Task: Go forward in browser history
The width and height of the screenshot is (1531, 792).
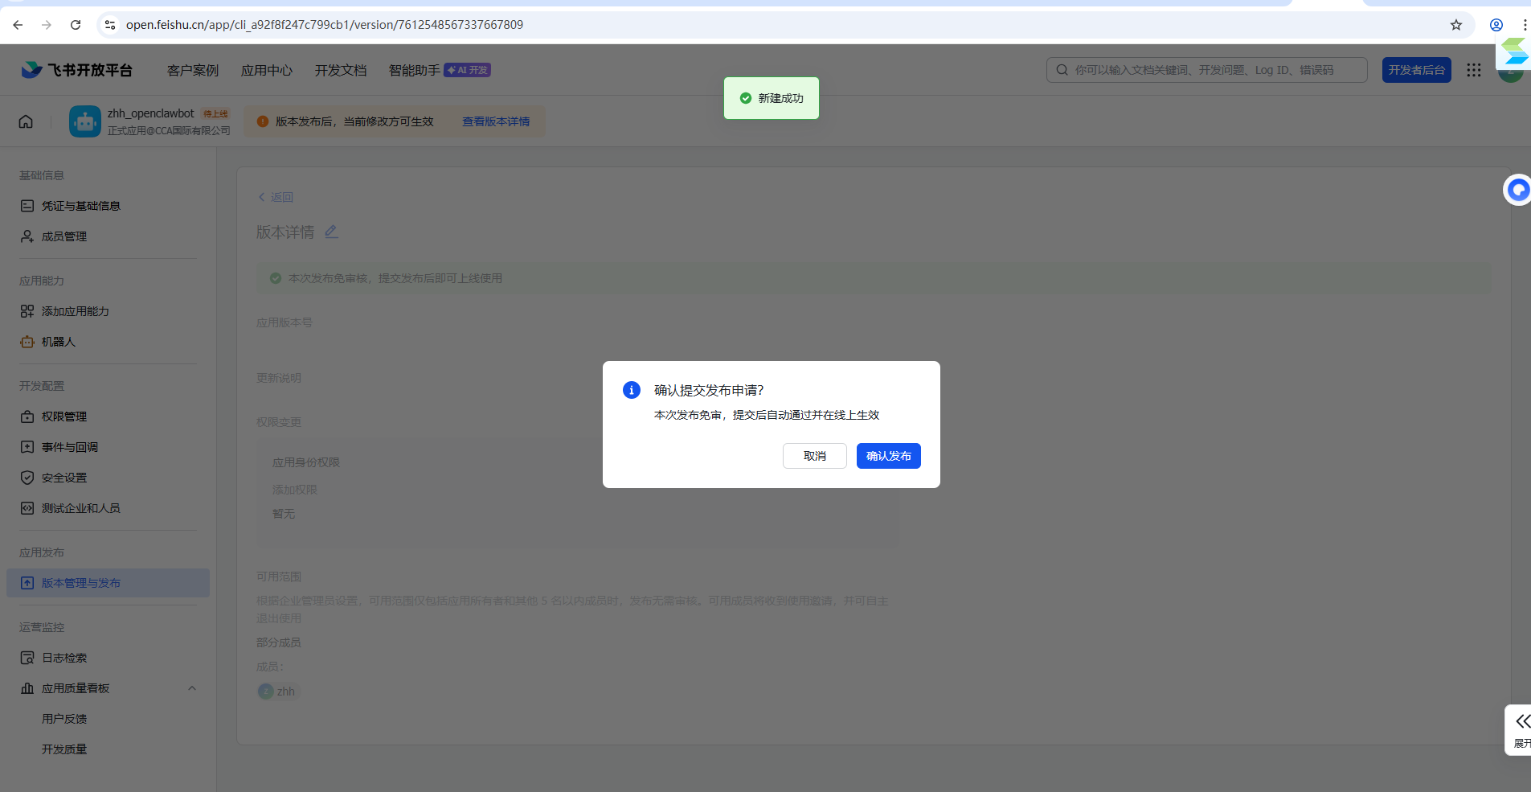Action: [47, 25]
